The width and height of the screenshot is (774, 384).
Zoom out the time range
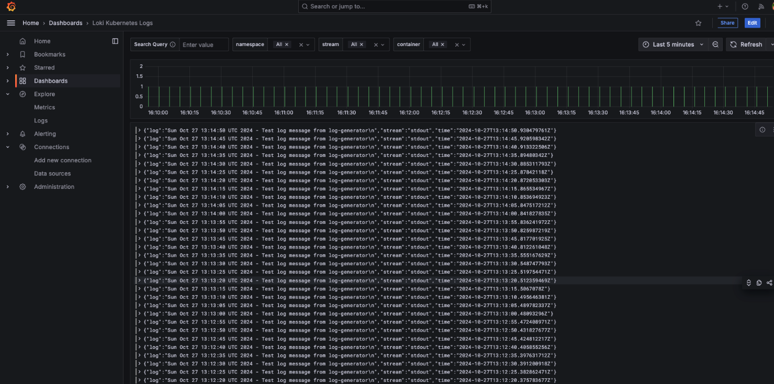point(715,44)
